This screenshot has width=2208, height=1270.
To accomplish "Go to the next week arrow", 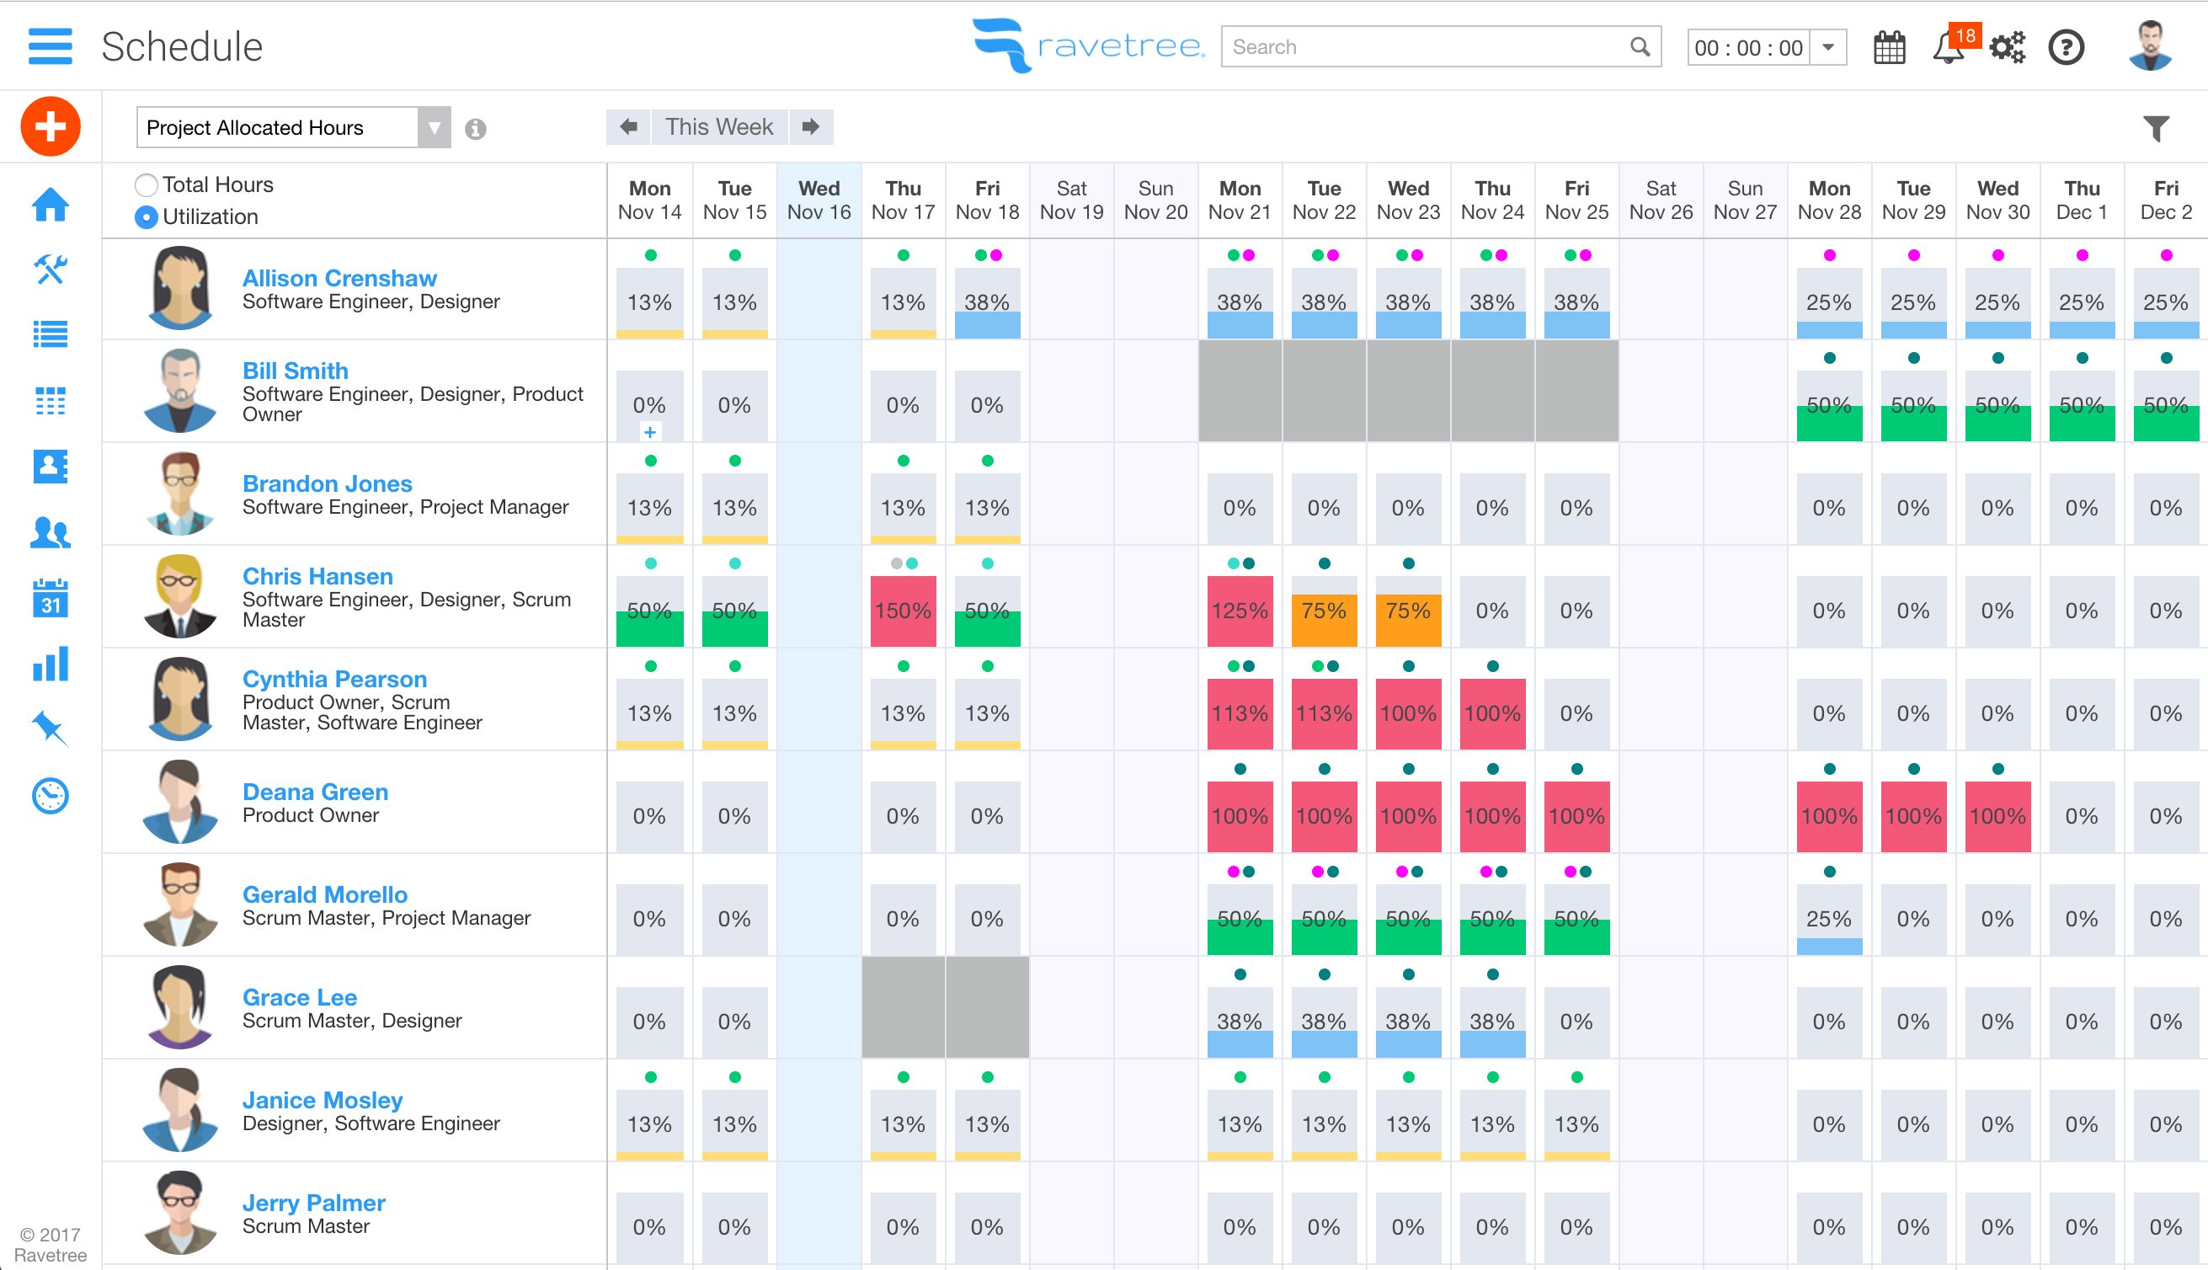I will point(811,127).
